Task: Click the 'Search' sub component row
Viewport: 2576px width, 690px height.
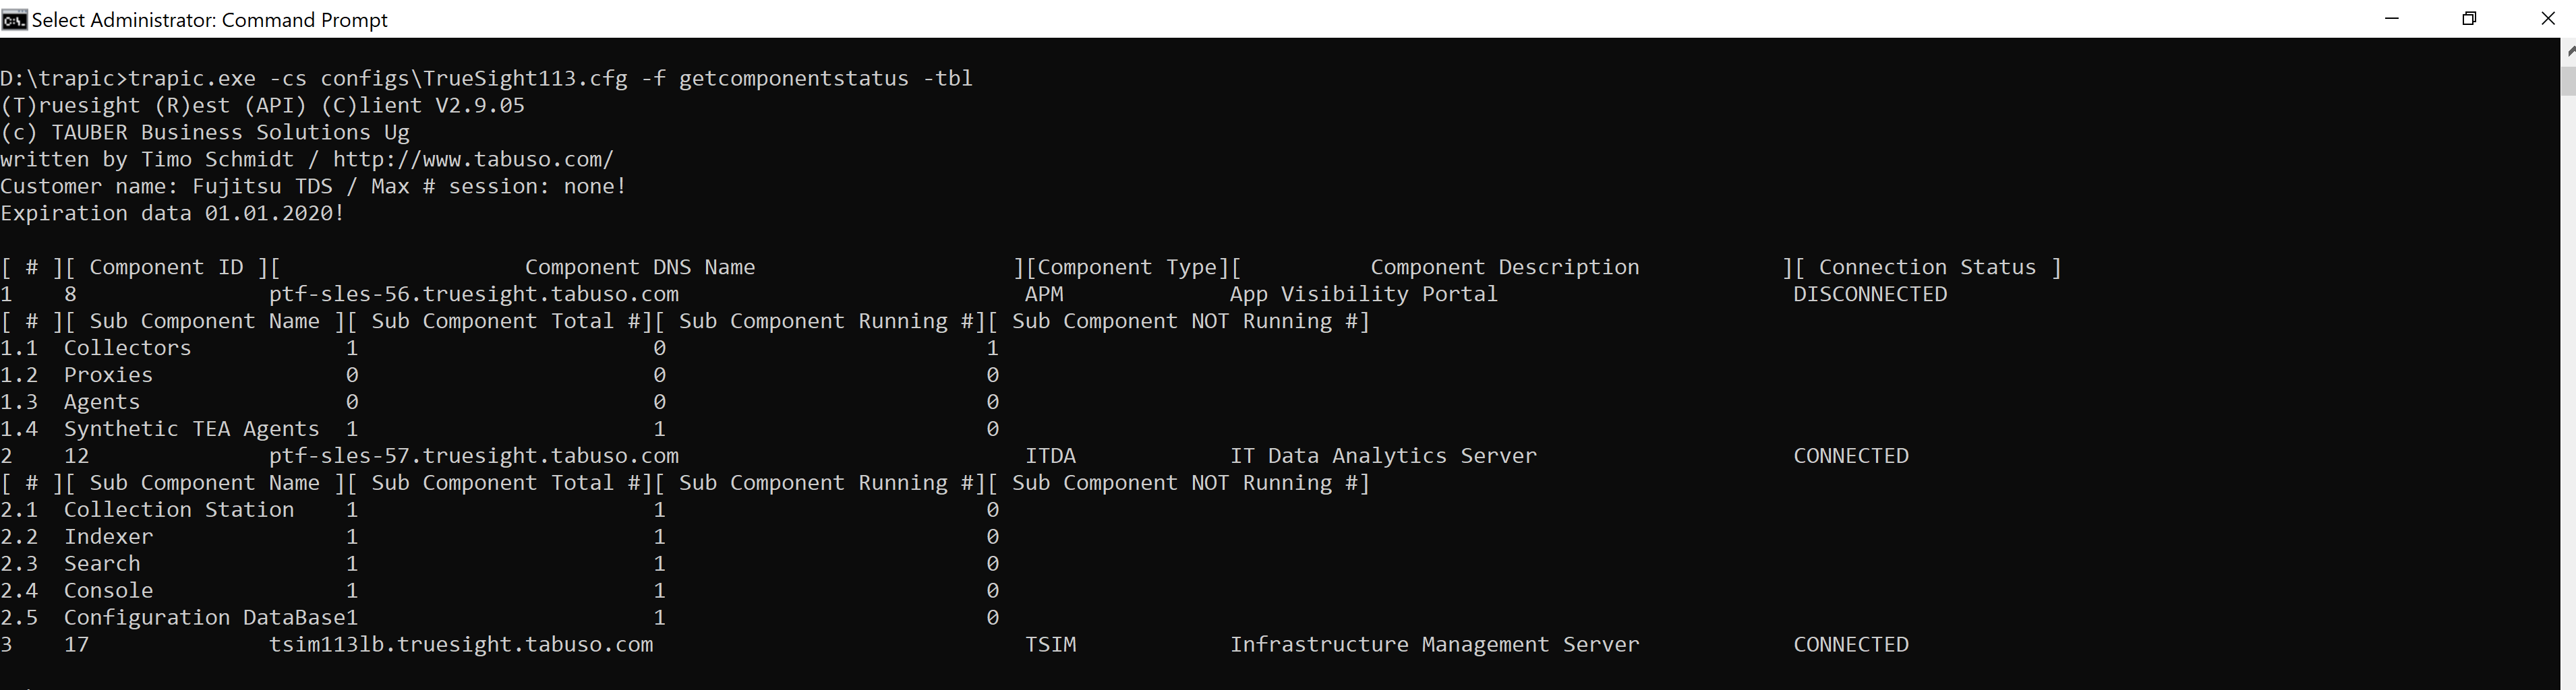Action: (x=500, y=563)
